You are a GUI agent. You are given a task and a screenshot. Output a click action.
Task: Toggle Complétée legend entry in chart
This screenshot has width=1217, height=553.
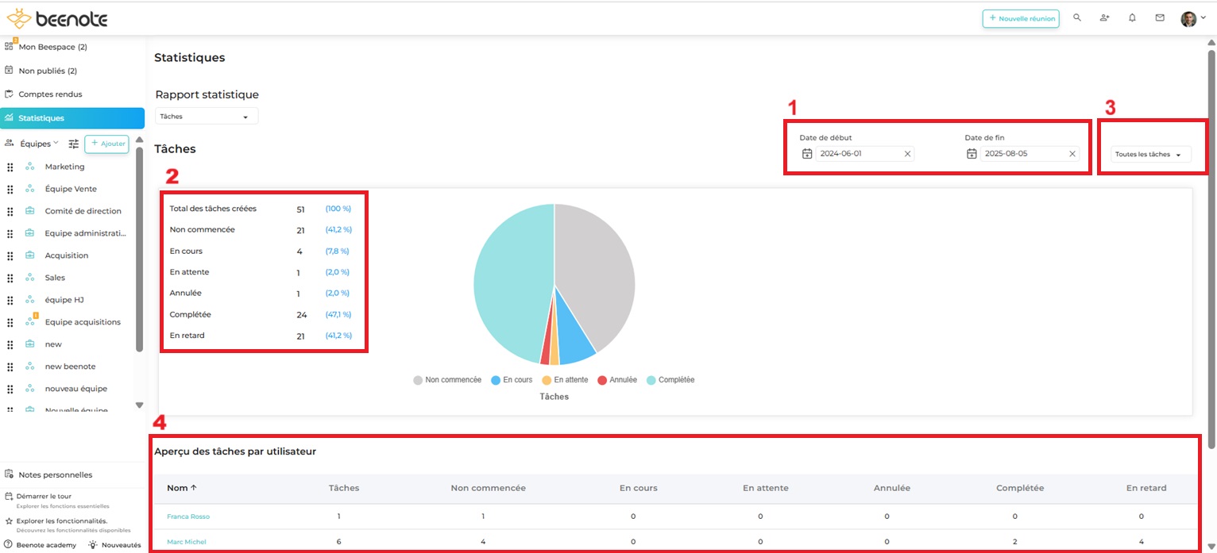click(670, 380)
